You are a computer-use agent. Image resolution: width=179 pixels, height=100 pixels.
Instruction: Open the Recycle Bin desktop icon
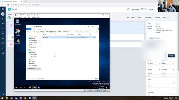click(18, 22)
